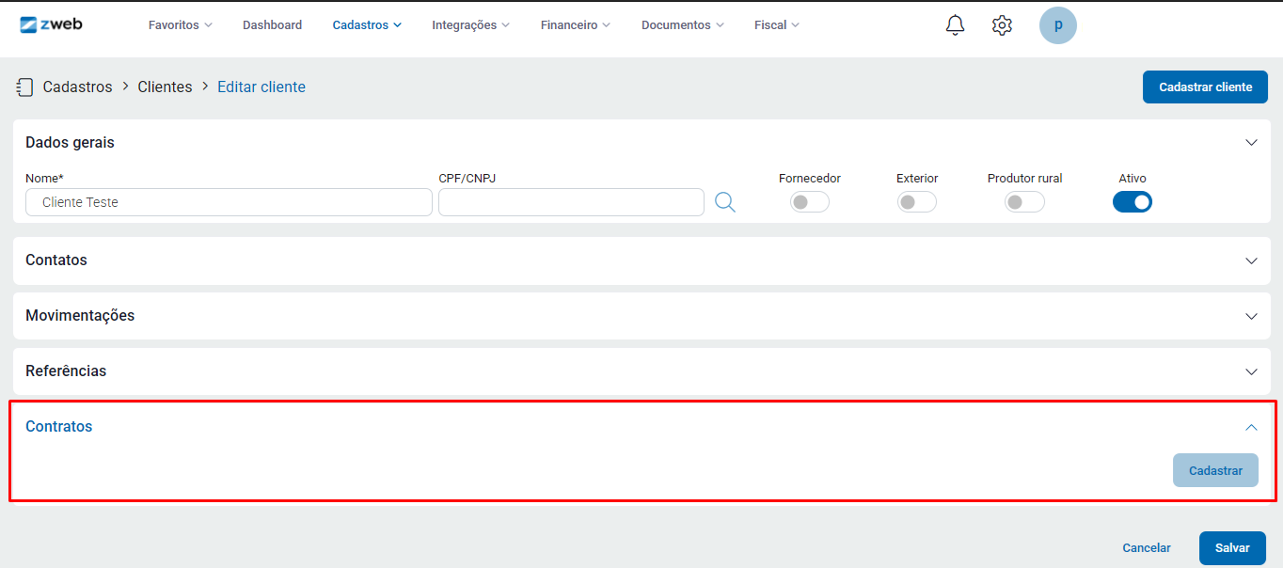Click the CPF/CNPJ search magnifier icon
The height and width of the screenshot is (568, 1283).
pyautogui.click(x=724, y=202)
